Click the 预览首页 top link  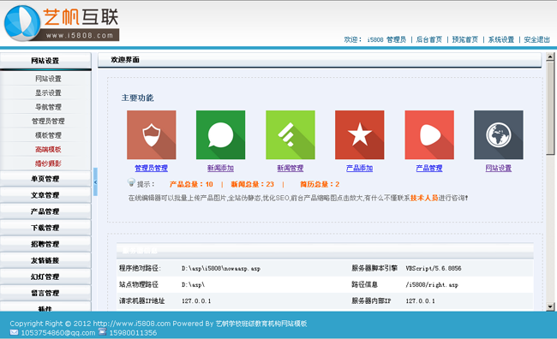[465, 39]
